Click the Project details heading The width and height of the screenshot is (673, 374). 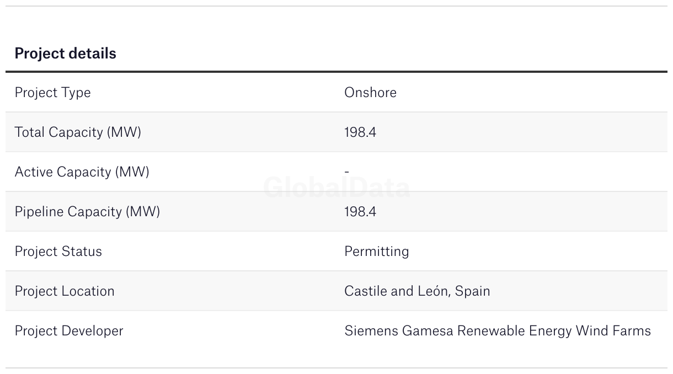(65, 54)
